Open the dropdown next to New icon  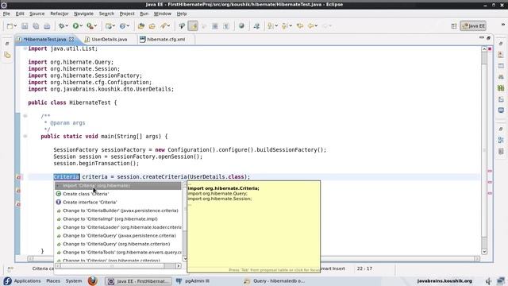click(x=15, y=26)
